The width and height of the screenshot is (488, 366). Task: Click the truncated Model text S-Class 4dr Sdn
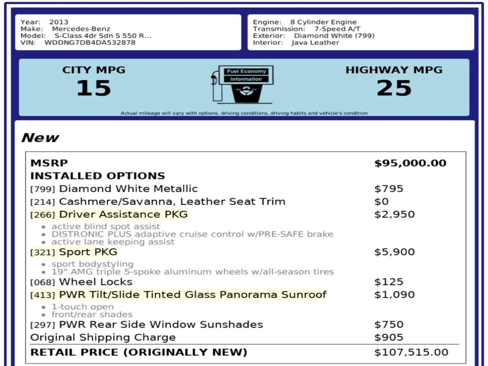pos(103,36)
